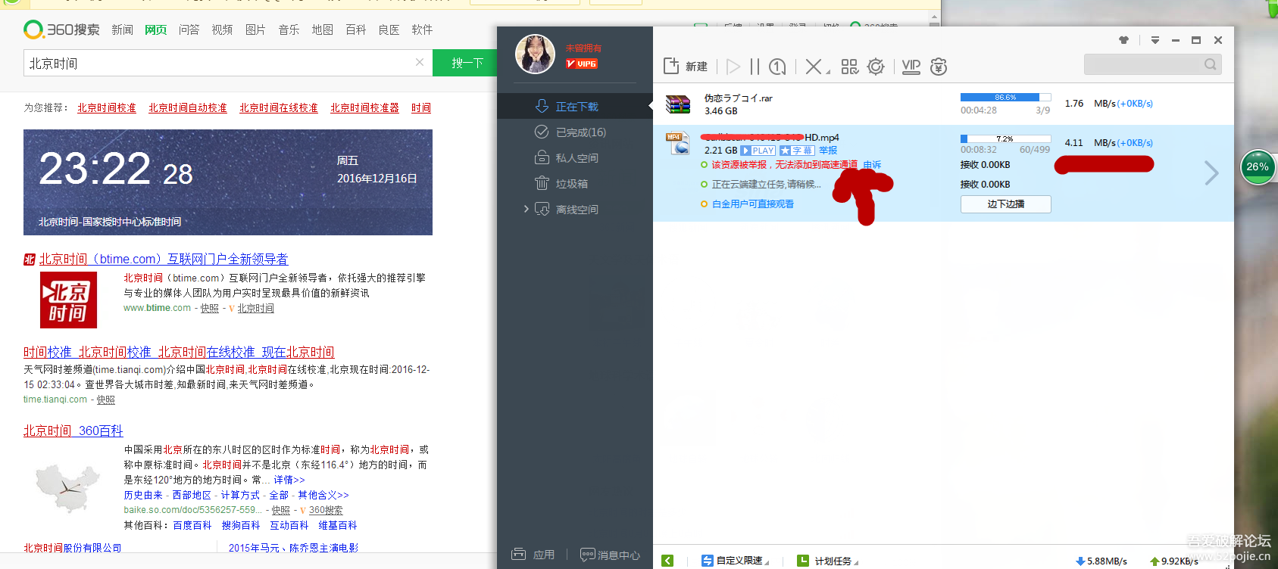Open the skin shirt icon in title bar
This screenshot has width=1278, height=569.
tap(1123, 40)
